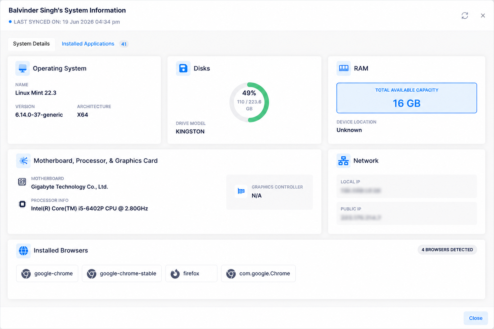The height and width of the screenshot is (329, 494).
Task: Click the X64 architecture value
Action: click(83, 115)
